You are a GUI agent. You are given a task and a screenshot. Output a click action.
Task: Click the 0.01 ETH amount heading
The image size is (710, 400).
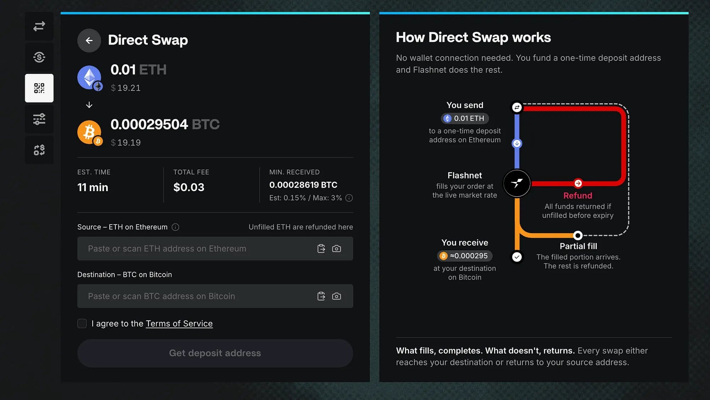click(x=138, y=70)
